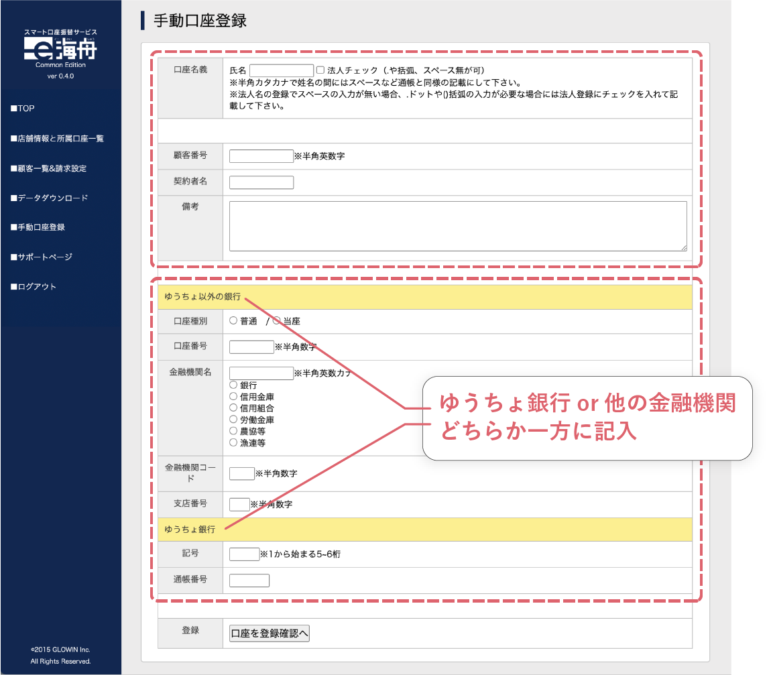
Task: Select the 漁連等 option
Action: (x=232, y=442)
